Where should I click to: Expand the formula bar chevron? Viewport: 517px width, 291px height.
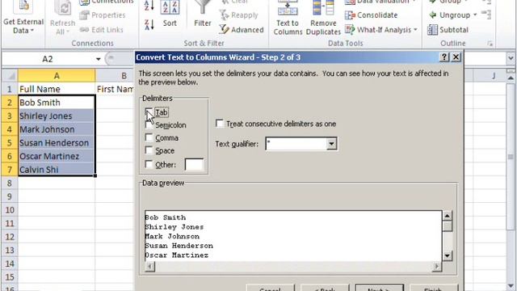click(x=511, y=59)
